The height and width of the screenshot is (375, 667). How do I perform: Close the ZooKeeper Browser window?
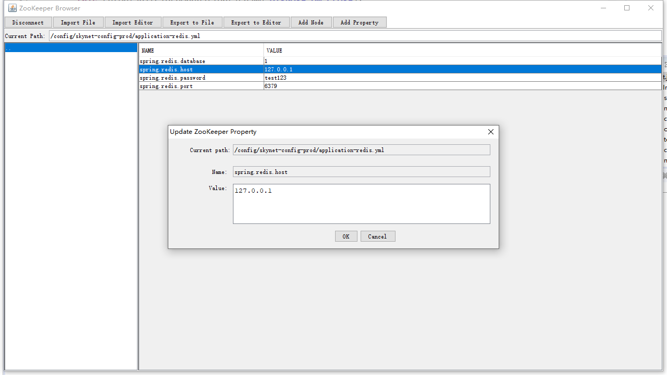coord(651,8)
